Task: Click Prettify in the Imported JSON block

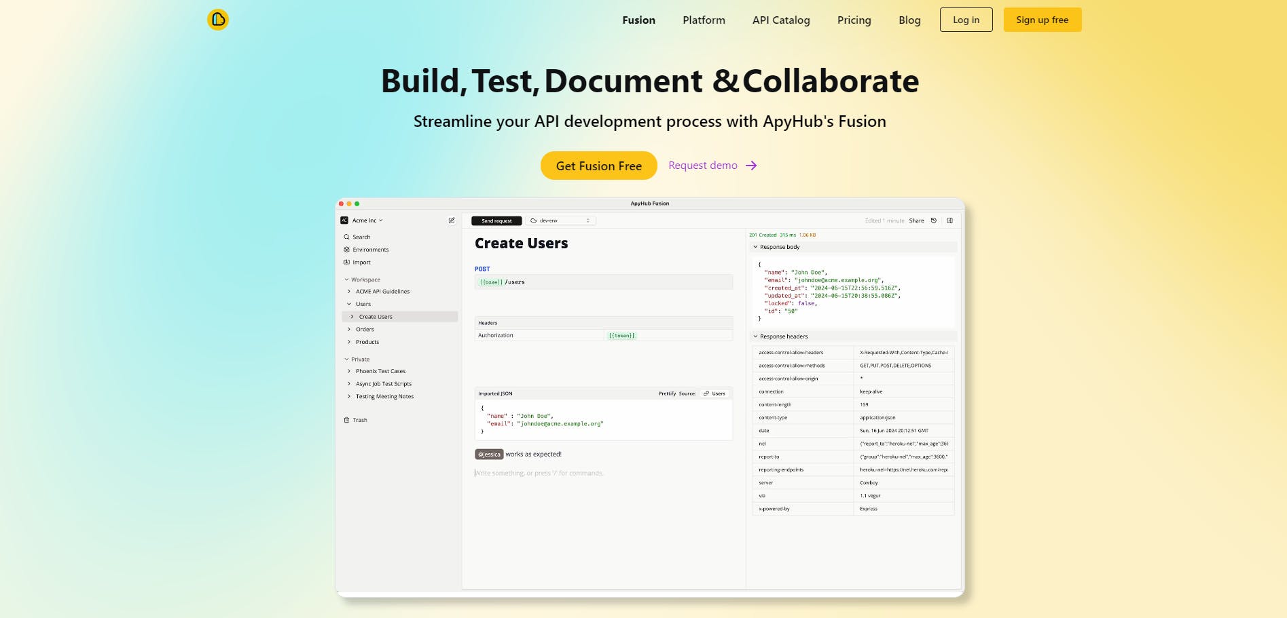Action: pos(667,393)
